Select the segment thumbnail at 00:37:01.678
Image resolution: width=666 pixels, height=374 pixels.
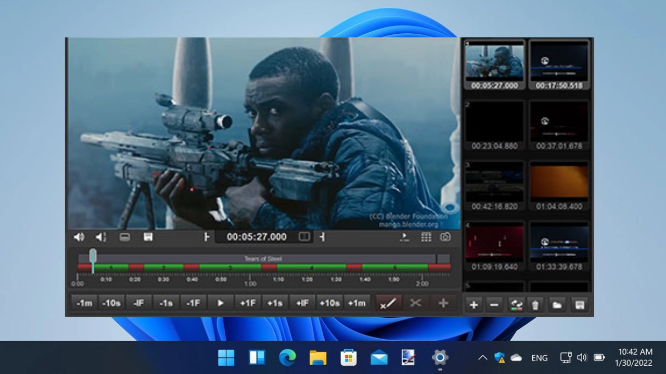pyautogui.click(x=559, y=126)
